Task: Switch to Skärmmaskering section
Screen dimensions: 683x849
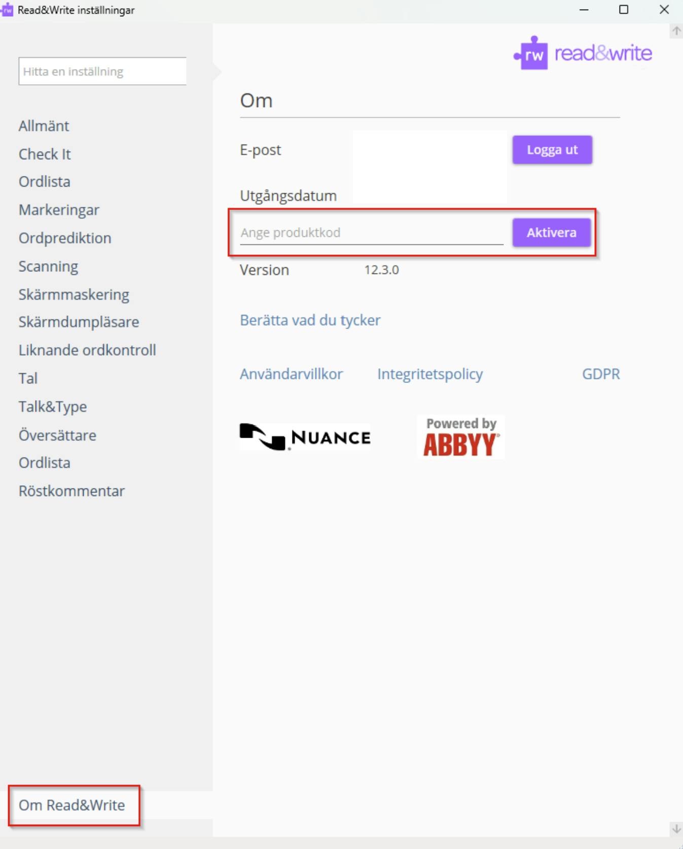Action: click(x=74, y=295)
